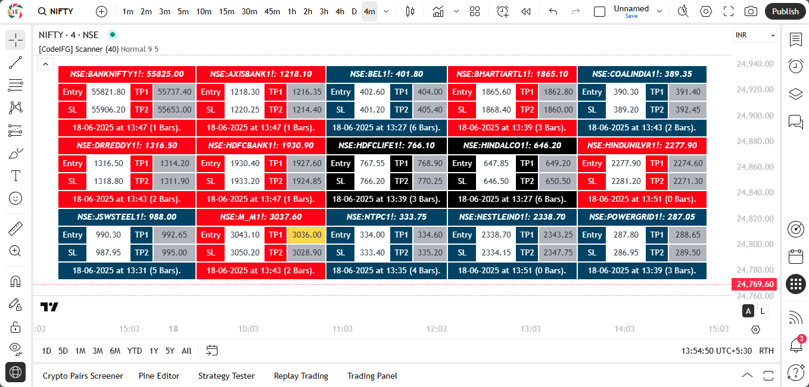Collapse the indicator legend arrow
The image size is (809, 387).
pos(45,64)
